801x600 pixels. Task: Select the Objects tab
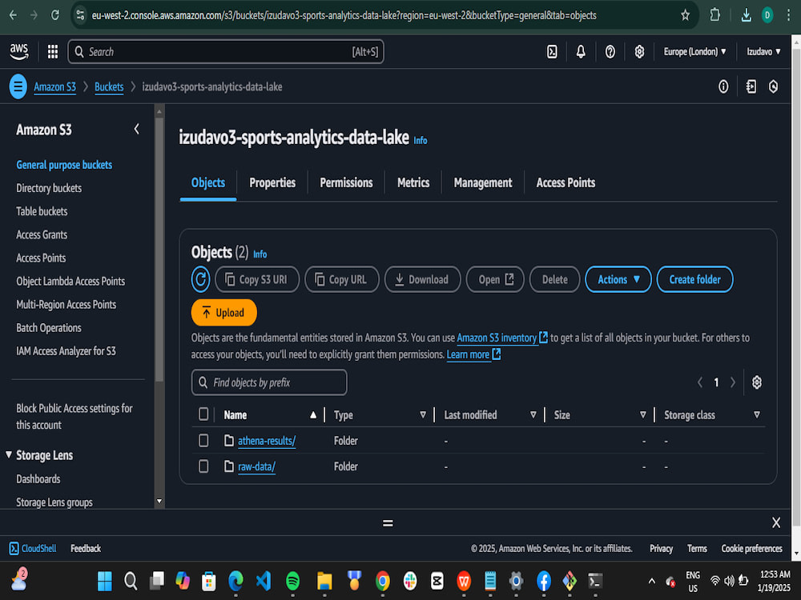[208, 182]
